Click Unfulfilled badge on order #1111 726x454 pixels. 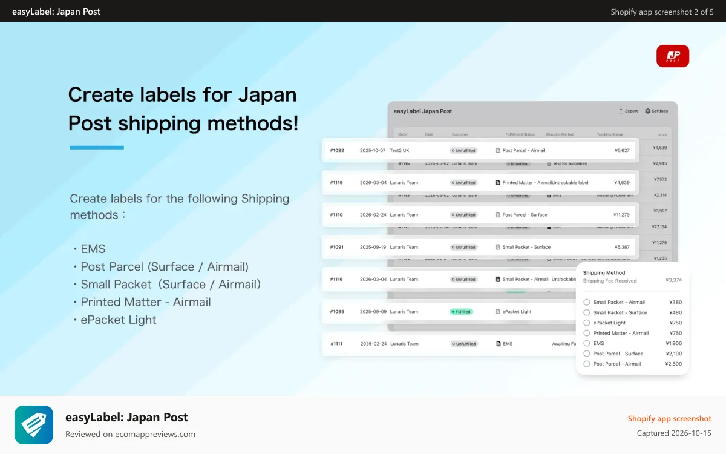[464, 344]
